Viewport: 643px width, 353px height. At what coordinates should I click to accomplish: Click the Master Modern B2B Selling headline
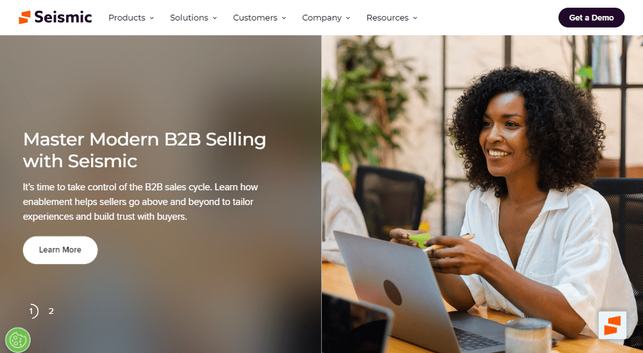[x=144, y=150]
